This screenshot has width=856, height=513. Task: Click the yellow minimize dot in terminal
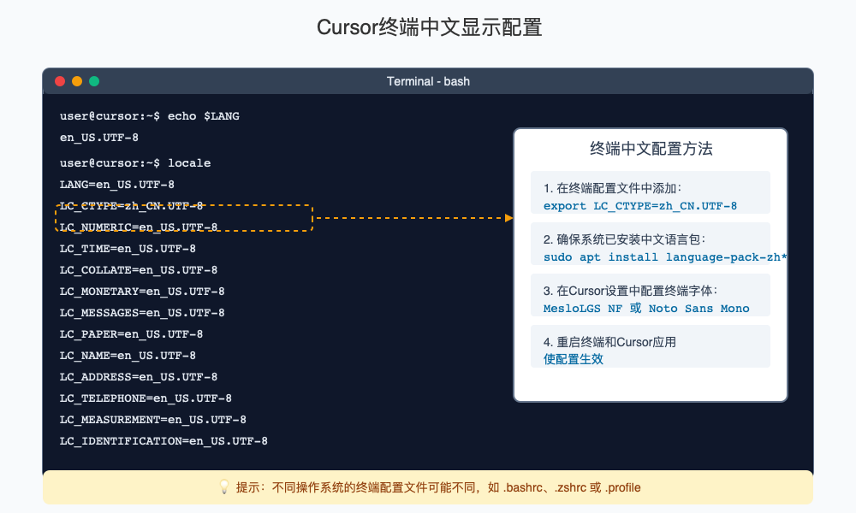pyautogui.click(x=77, y=81)
